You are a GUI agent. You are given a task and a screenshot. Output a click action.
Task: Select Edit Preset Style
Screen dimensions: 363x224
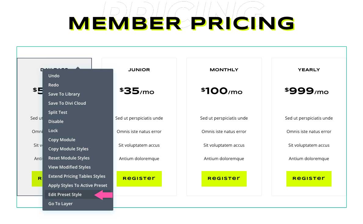click(x=65, y=194)
